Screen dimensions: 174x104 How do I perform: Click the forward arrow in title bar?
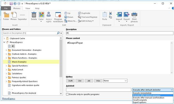click(x=19, y=4)
